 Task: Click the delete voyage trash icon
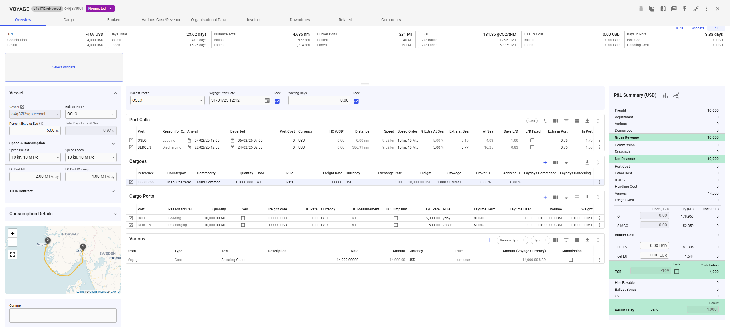coord(641,9)
